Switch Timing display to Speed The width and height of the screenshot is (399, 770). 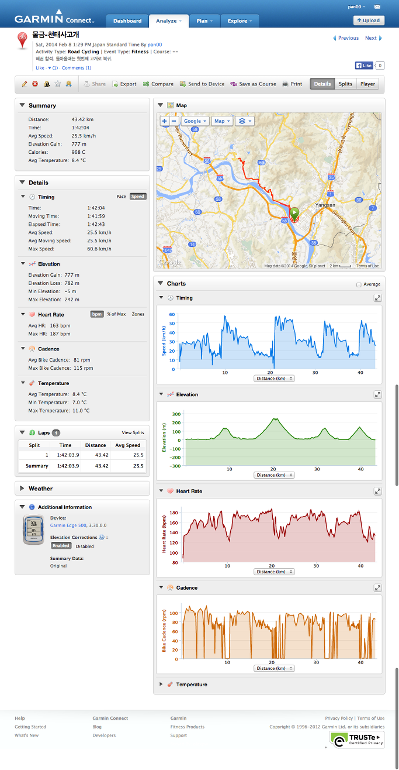click(138, 197)
